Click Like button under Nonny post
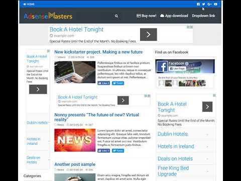 pos(103,151)
